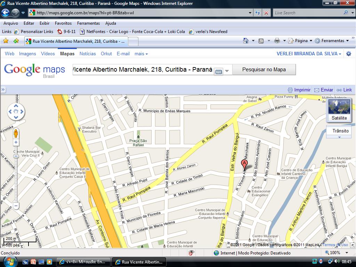Click the Home page icon
The image size is (356, 267).
point(246,41)
